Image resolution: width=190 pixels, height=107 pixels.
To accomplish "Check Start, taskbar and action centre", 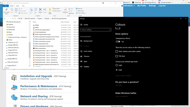I will (x=117, y=51).
